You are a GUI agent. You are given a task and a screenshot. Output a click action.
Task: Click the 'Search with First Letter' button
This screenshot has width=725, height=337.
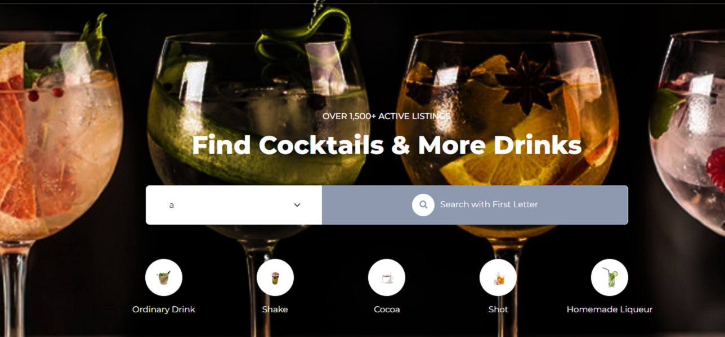click(475, 205)
